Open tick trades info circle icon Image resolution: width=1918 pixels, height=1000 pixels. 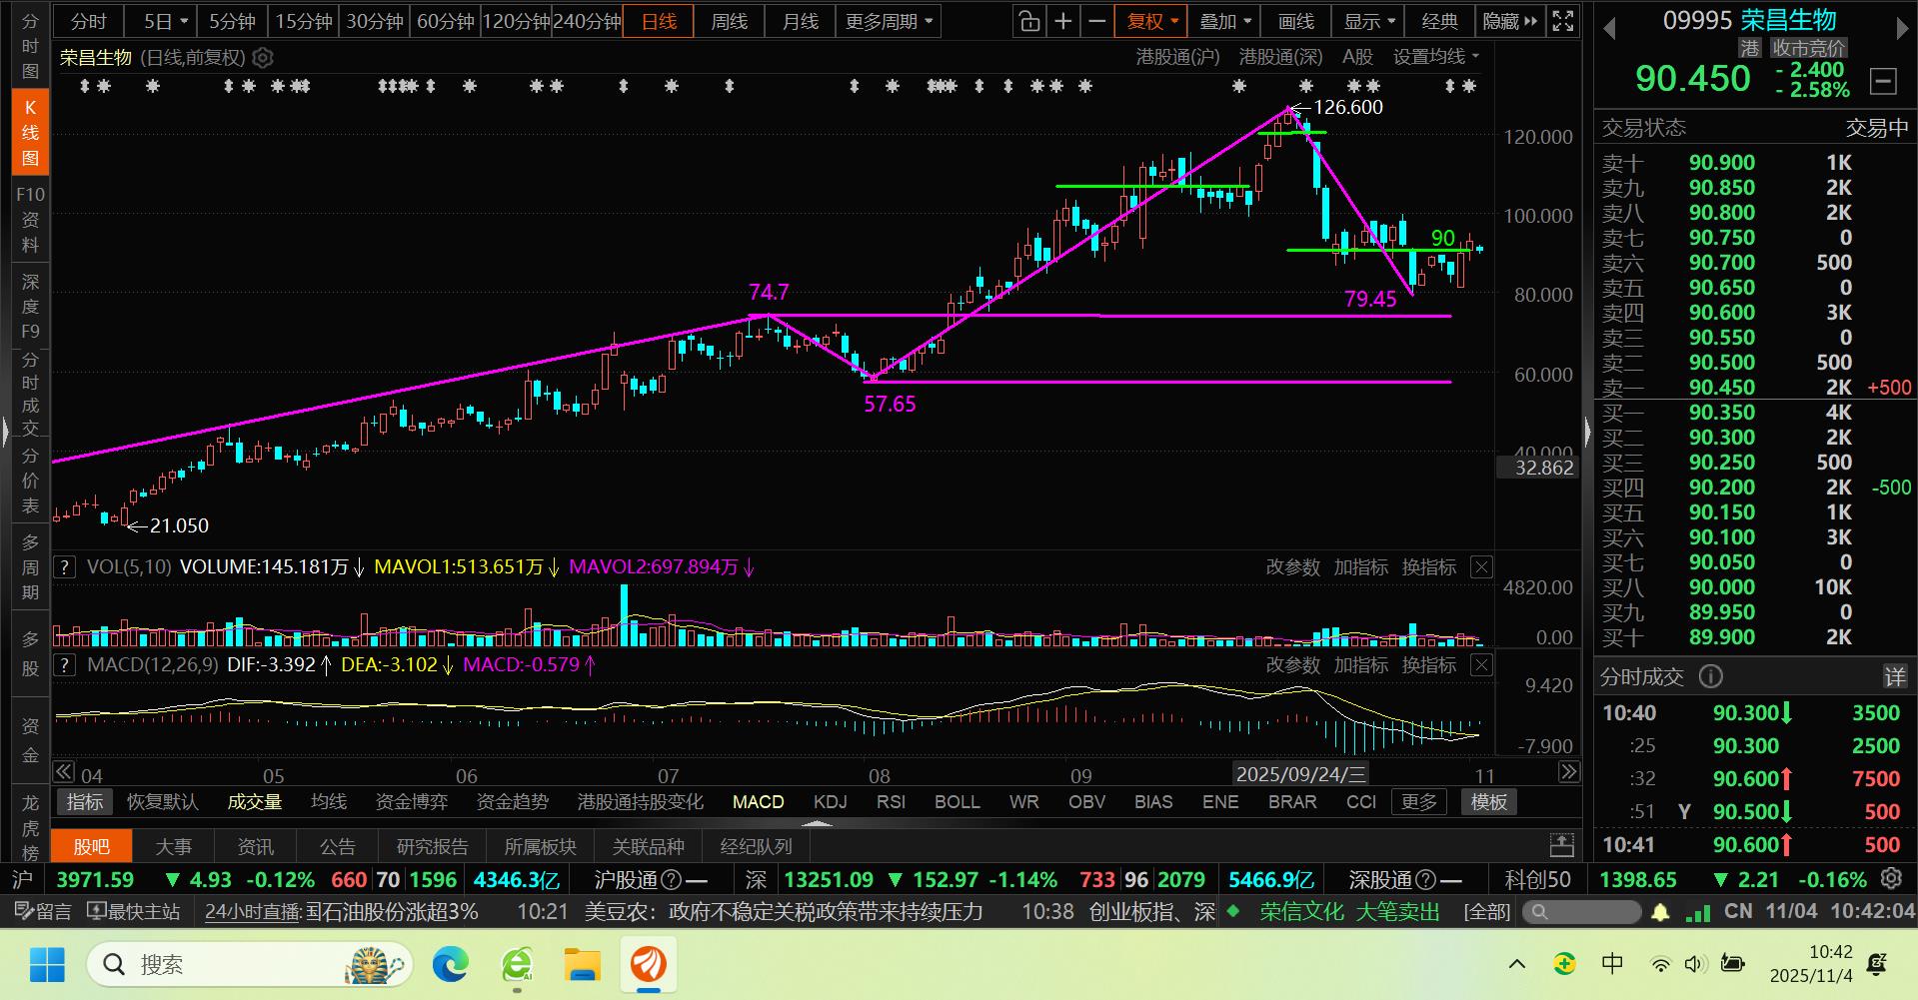click(1711, 677)
